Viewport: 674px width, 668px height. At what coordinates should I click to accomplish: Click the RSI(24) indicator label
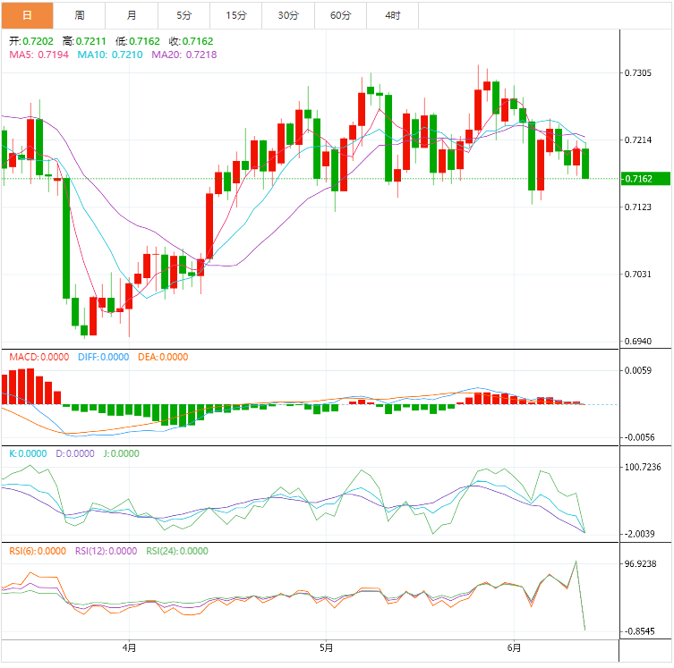coord(176,551)
